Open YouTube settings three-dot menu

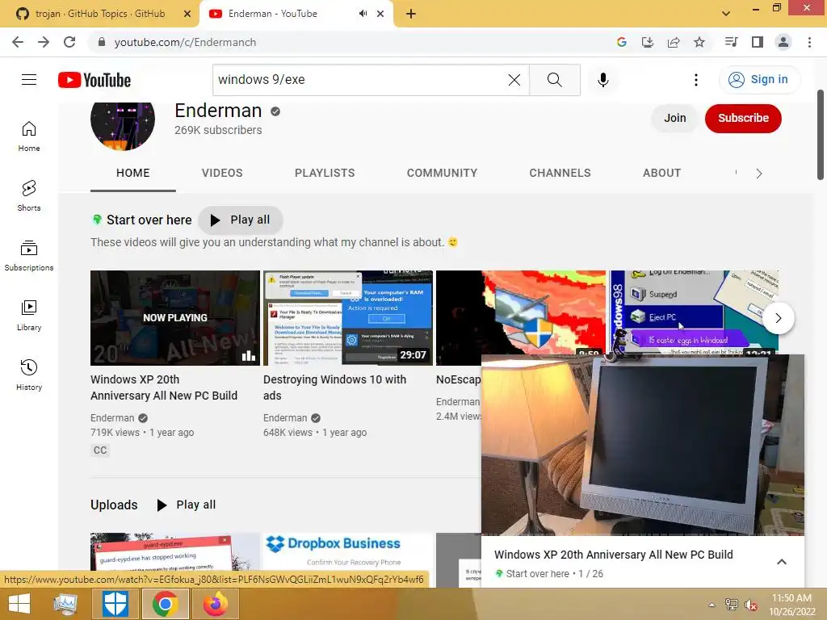(696, 80)
